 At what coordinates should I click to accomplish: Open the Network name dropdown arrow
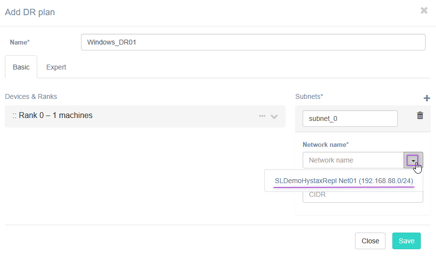point(413,160)
